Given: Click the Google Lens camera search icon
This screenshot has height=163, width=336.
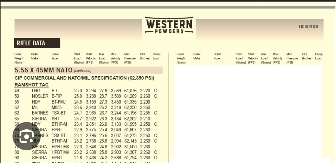Looking at the screenshot, I should click(x=27, y=136).
